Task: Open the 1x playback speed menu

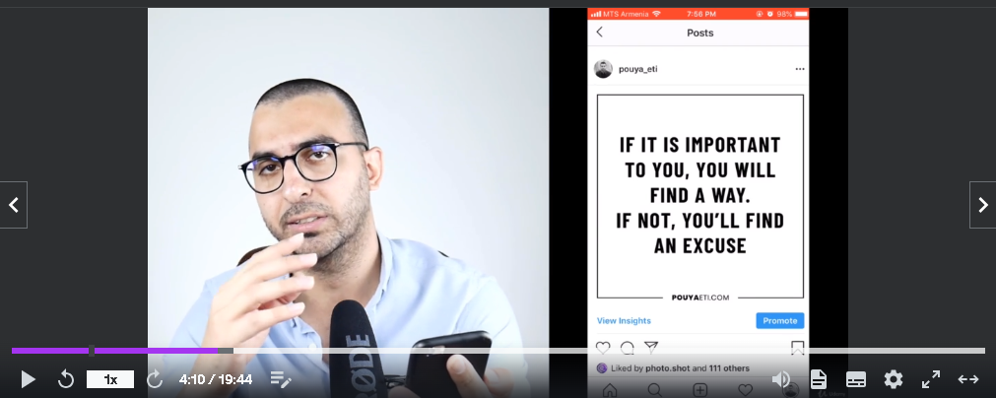Action: point(110,379)
